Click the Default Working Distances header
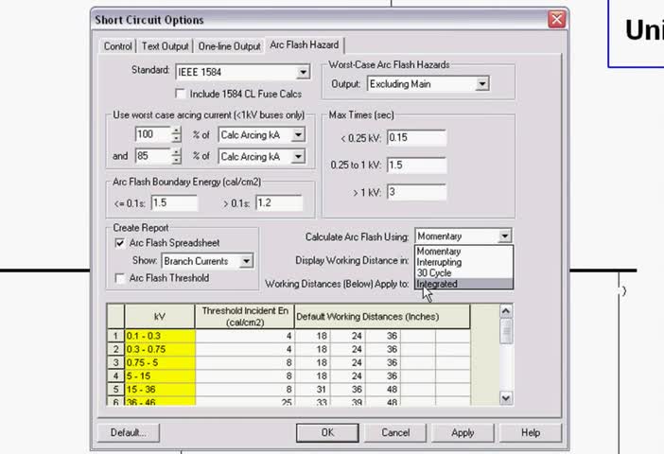 click(x=382, y=316)
